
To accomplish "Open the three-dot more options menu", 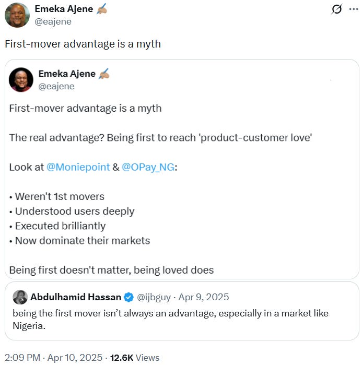I will 354,9.
